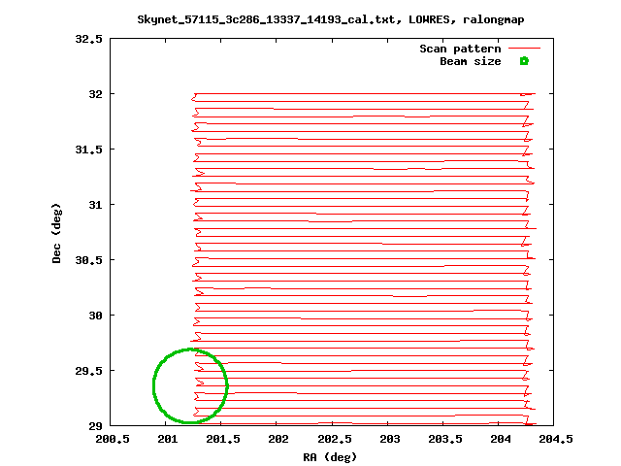
Task: Click the 'Dec (deg)' axis label
Action: point(56,233)
